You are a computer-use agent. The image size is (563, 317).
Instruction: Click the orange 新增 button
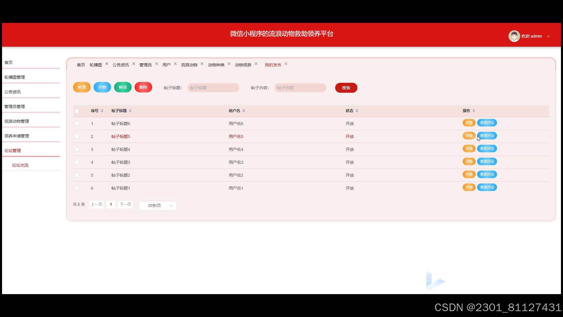pos(82,87)
